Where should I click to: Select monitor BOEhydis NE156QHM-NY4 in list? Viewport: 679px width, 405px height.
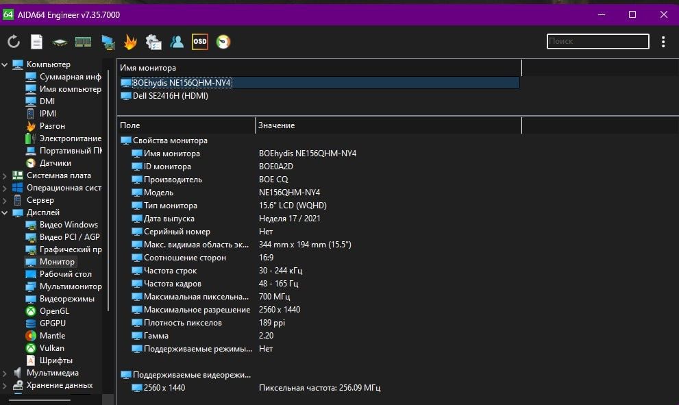tap(319, 83)
